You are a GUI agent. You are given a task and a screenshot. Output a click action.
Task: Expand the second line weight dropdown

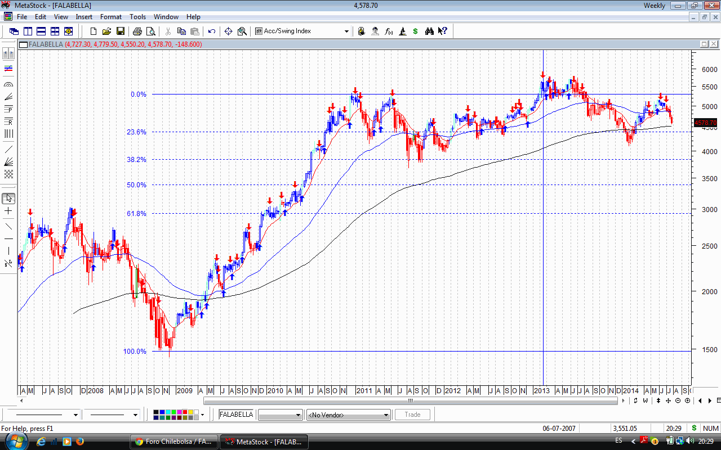point(135,415)
